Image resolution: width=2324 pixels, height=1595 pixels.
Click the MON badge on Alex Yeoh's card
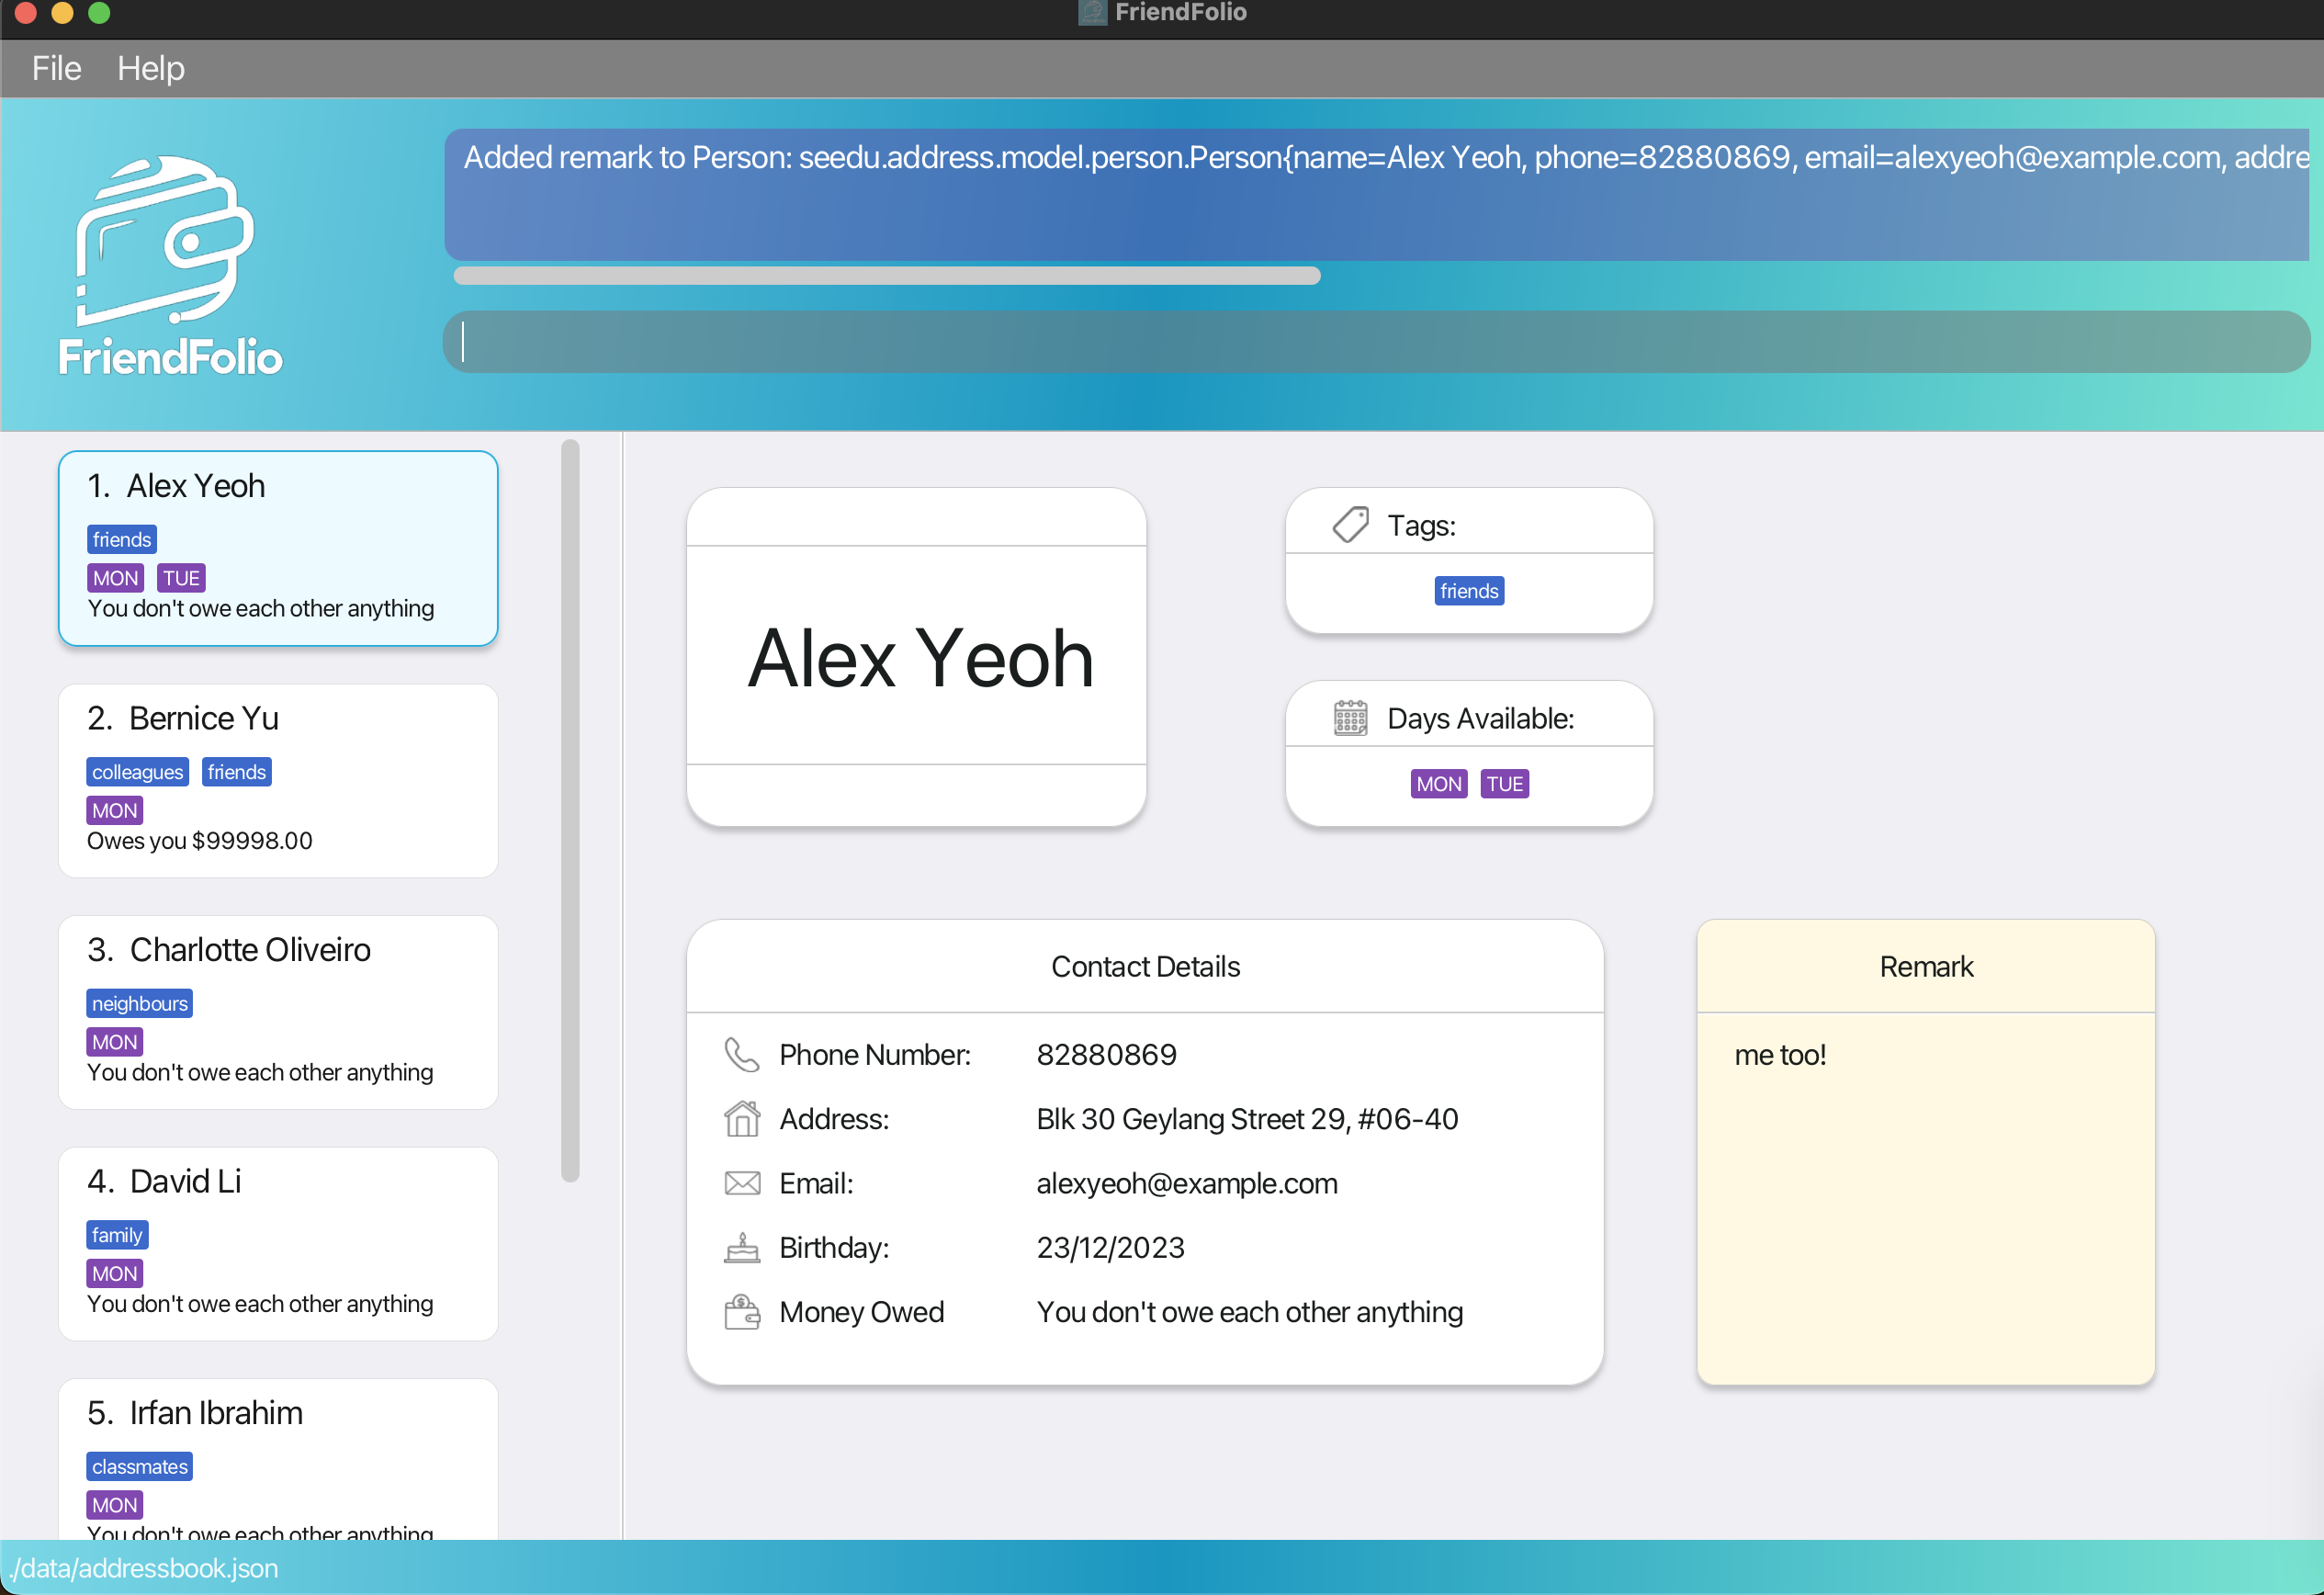pos(115,578)
